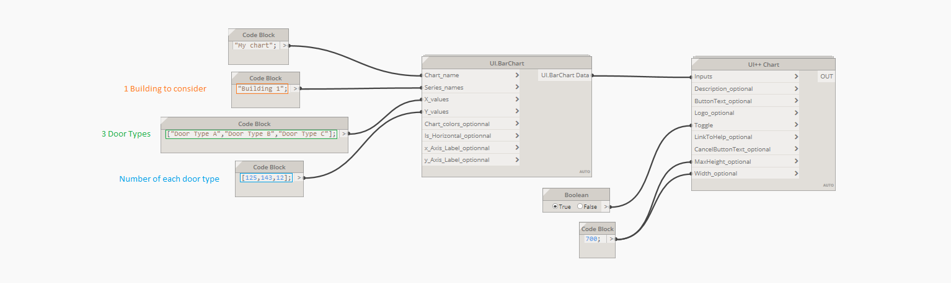Screen dimensions: 951x283
Task: Click the Chart_colors_optionnal port arrow
Action: [x=517, y=124]
